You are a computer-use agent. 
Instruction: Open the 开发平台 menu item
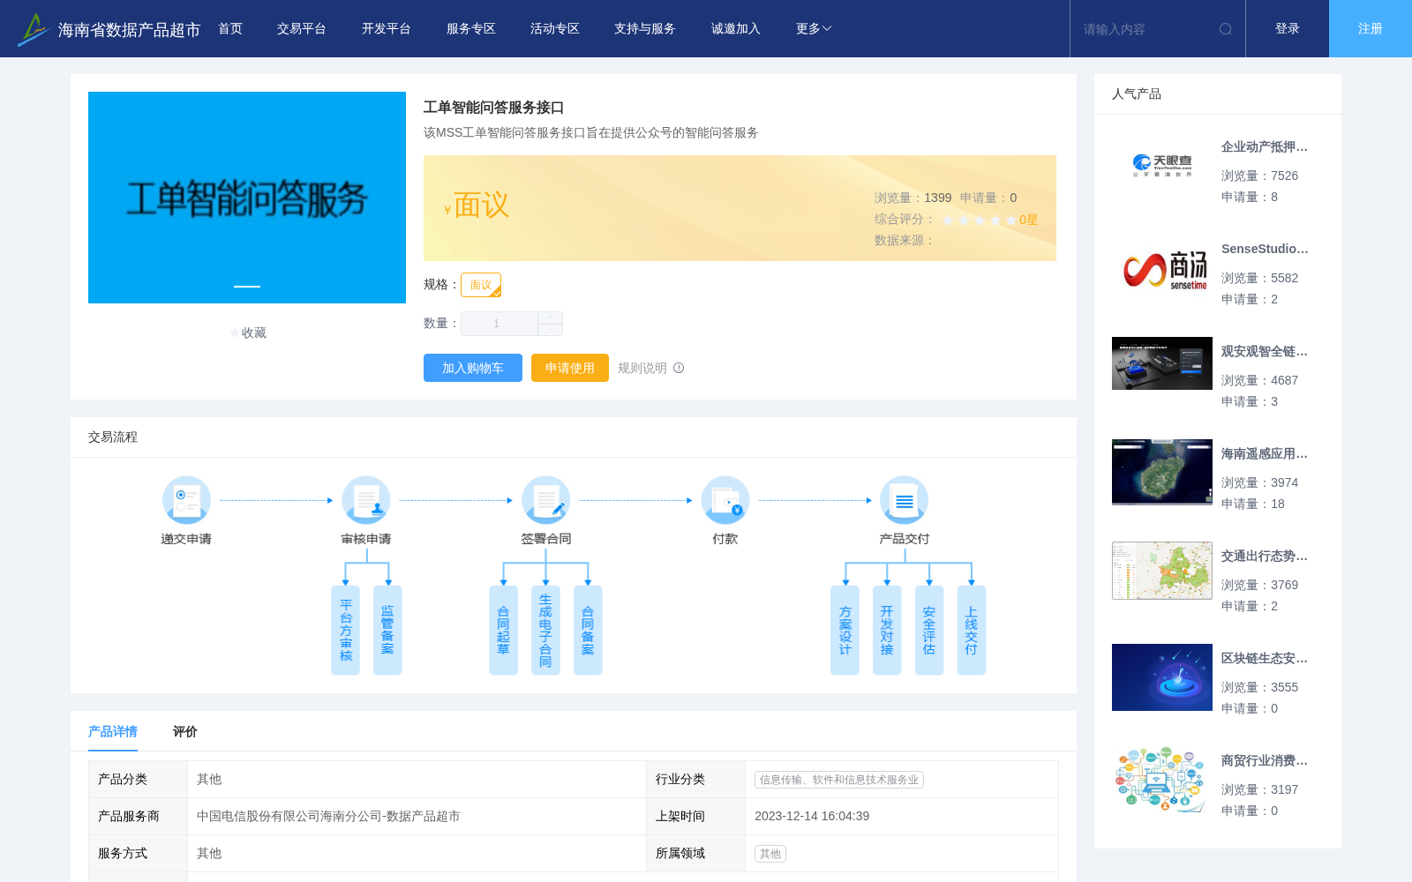click(x=387, y=29)
